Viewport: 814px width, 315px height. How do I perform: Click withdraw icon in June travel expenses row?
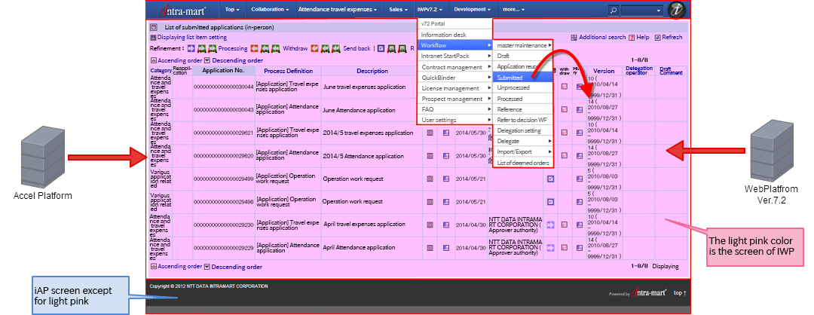[565, 87]
